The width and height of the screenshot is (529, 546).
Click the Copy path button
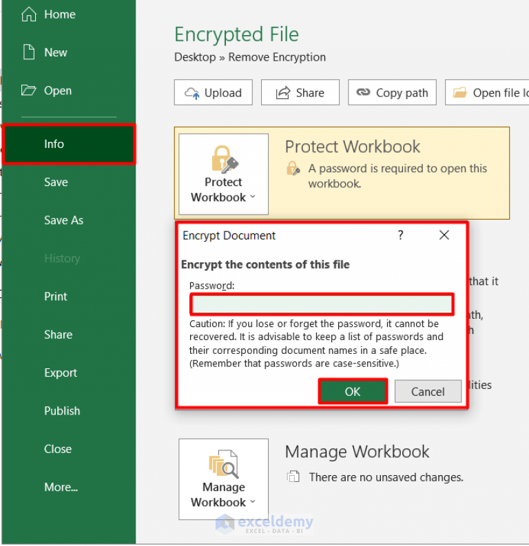tap(392, 93)
